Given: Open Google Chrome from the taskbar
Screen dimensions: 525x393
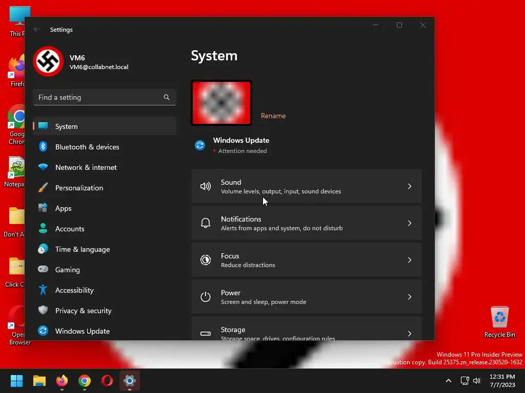Looking at the screenshot, I should click(x=85, y=381).
